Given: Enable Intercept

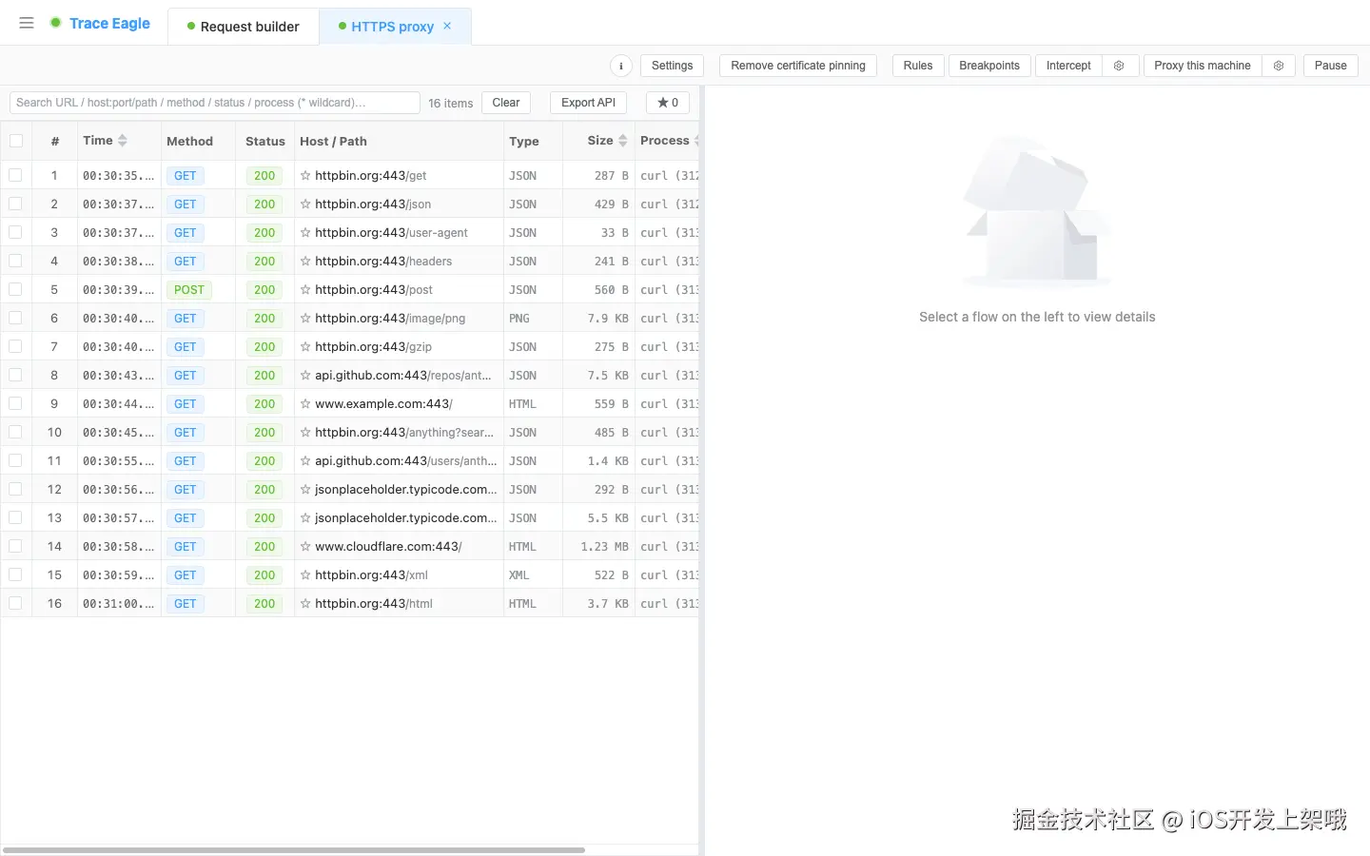Looking at the screenshot, I should click(x=1068, y=66).
